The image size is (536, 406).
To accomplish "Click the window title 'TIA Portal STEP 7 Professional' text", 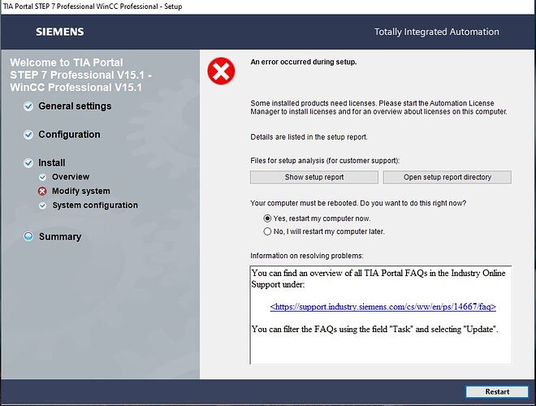I will click(93, 6).
